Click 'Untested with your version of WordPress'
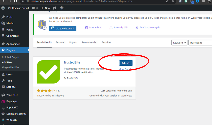The width and height of the screenshot is (212, 125). [x=111, y=96]
